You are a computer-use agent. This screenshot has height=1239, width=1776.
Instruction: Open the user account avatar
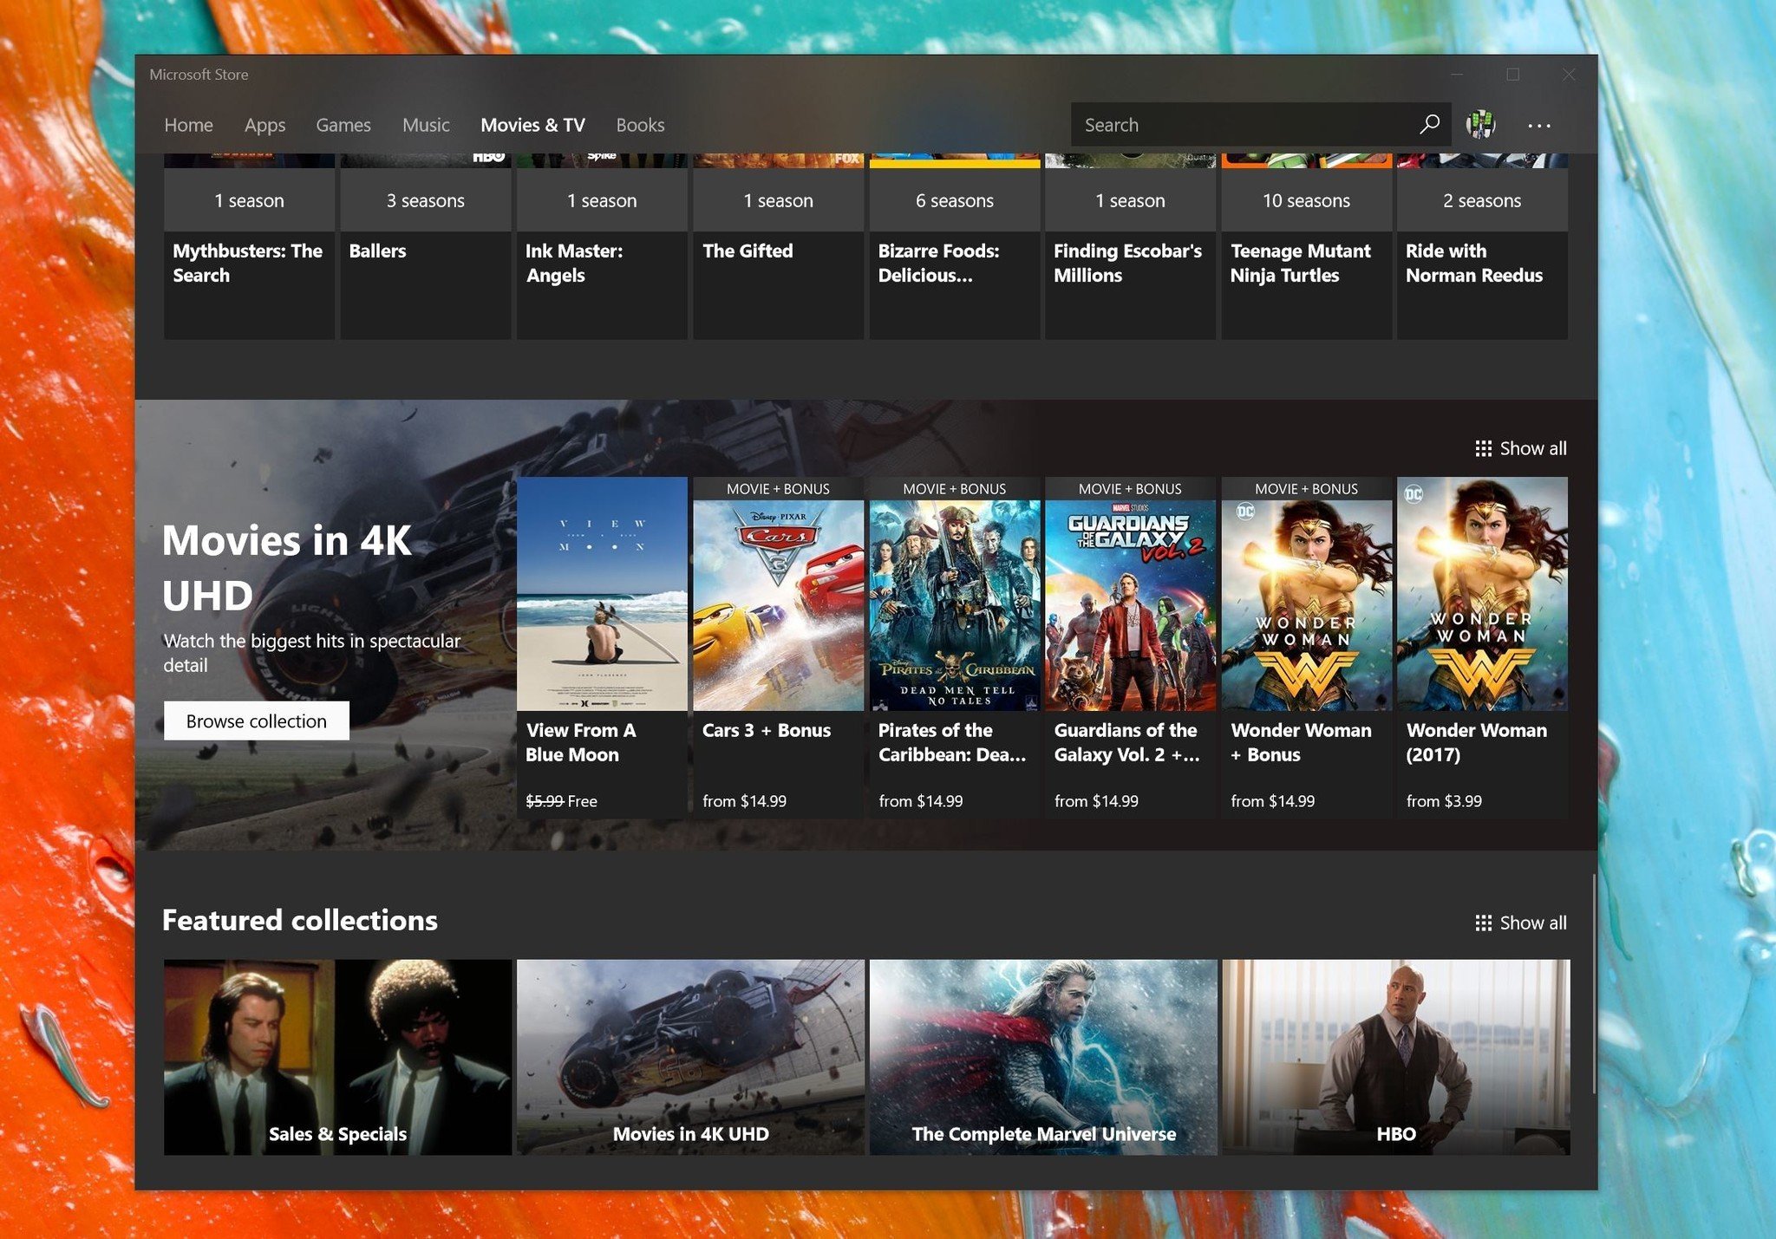pos(1481,125)
